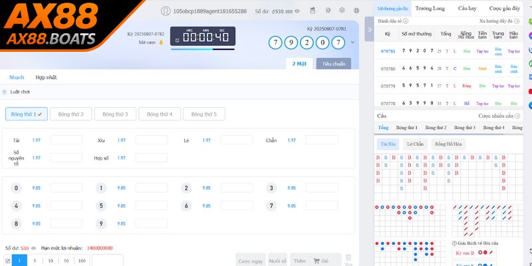The height and width of the screenshot is (266, 532).
Task: Collapse side panel with double-arrow icon
Action: (370, 29)
